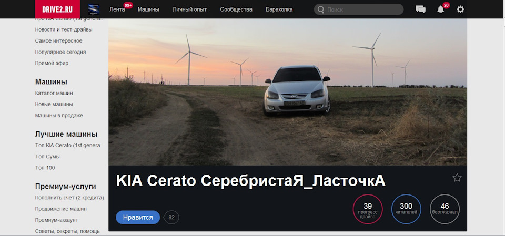Open the notifications bell icon
This screenshot has width=505, height=236.
(441, 9)
